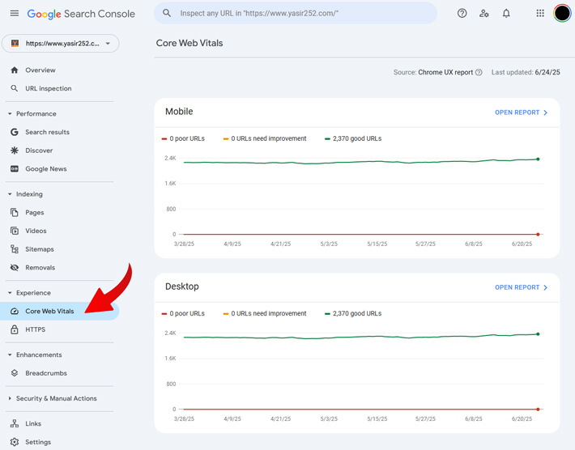
Task: Click Mobile green chart endpoint dot
Action: point(538,159)
